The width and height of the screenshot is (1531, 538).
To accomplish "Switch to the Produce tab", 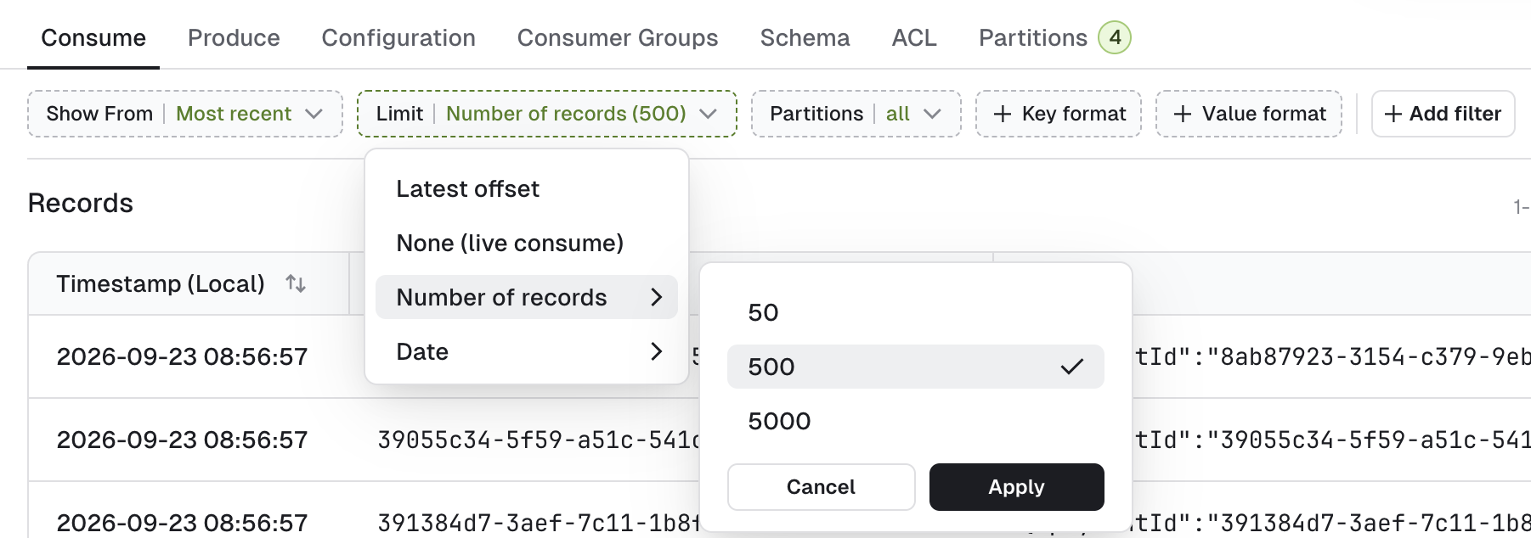I will (x=234, y=37).
